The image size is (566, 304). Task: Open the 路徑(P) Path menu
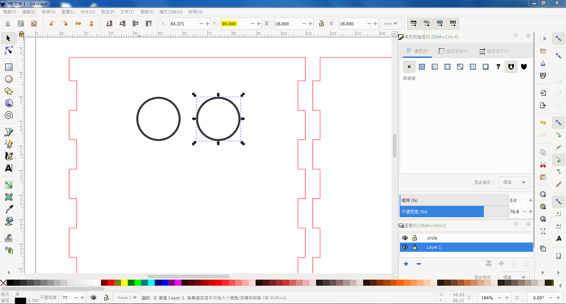[x=108, y=12]
